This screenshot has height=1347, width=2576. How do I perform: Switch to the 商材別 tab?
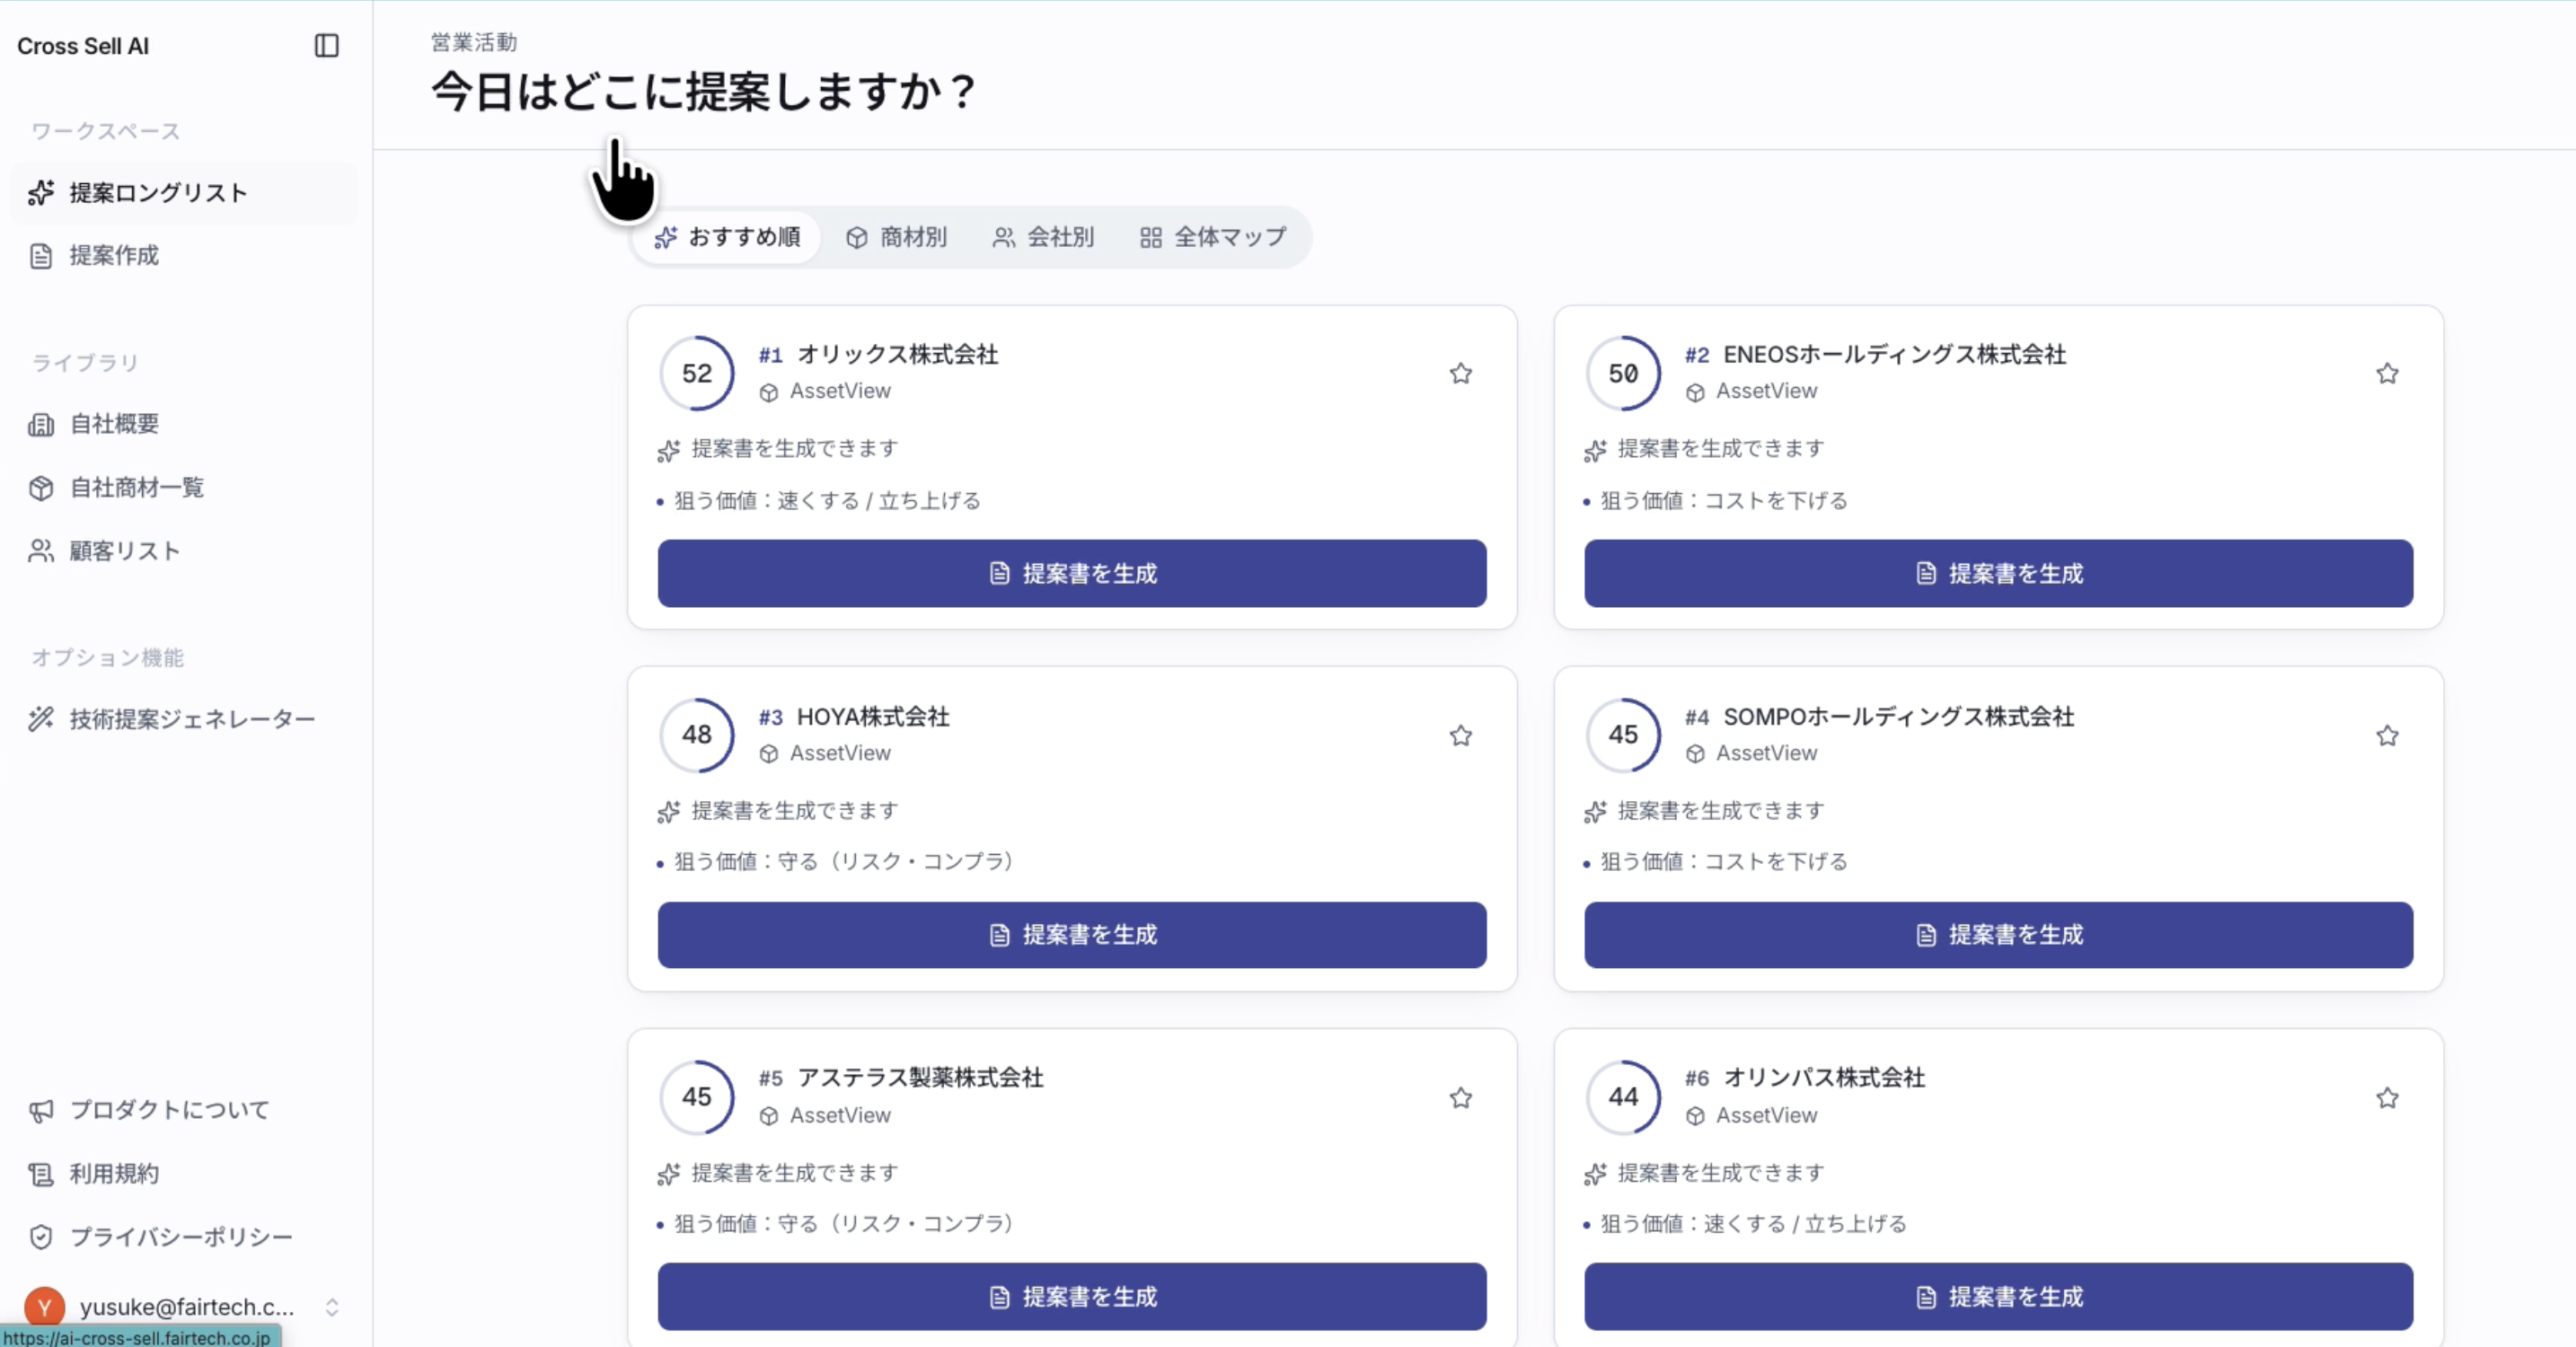point(897,237)
